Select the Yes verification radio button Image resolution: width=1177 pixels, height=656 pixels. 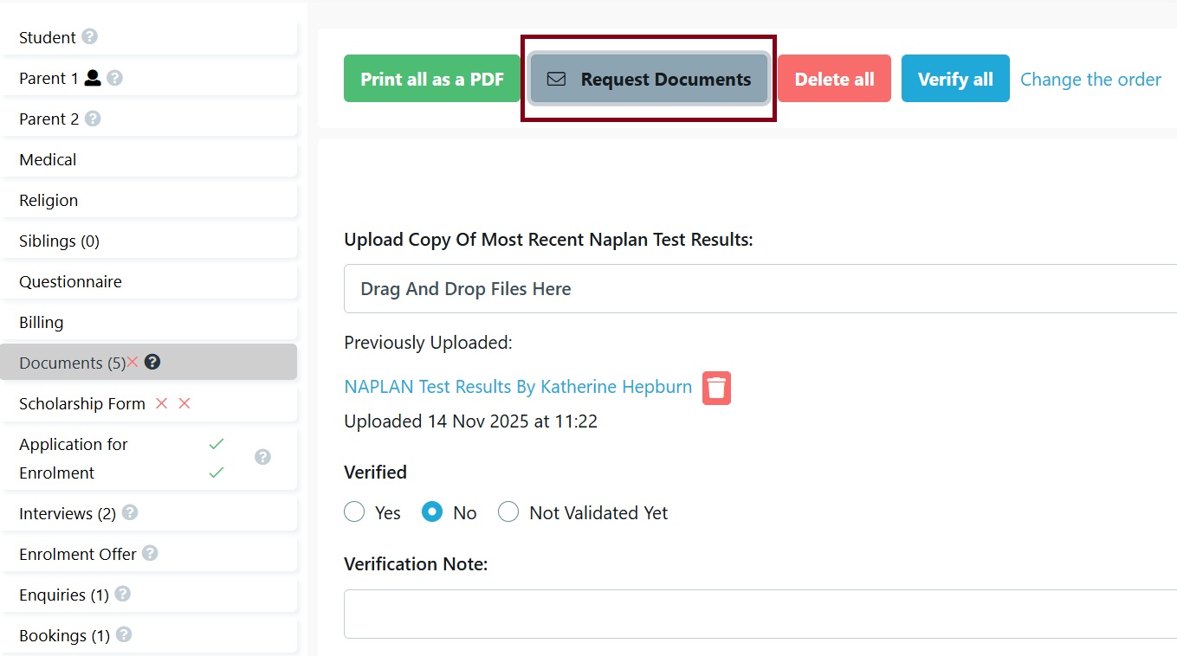point(354,511)
